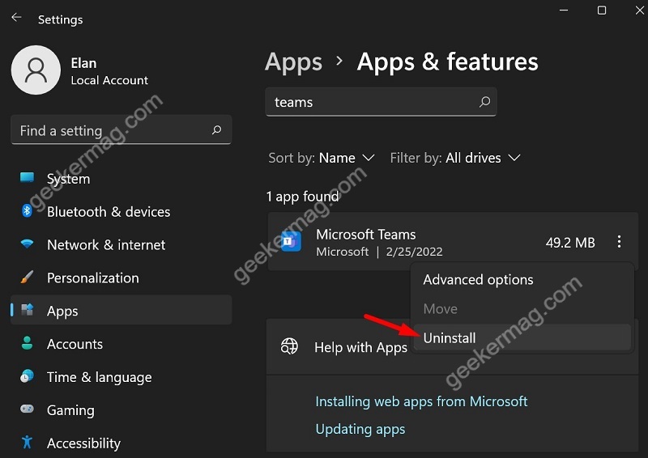Open Time & language category
This screenshot has width=648, height=458.
(x=121, y=377)
